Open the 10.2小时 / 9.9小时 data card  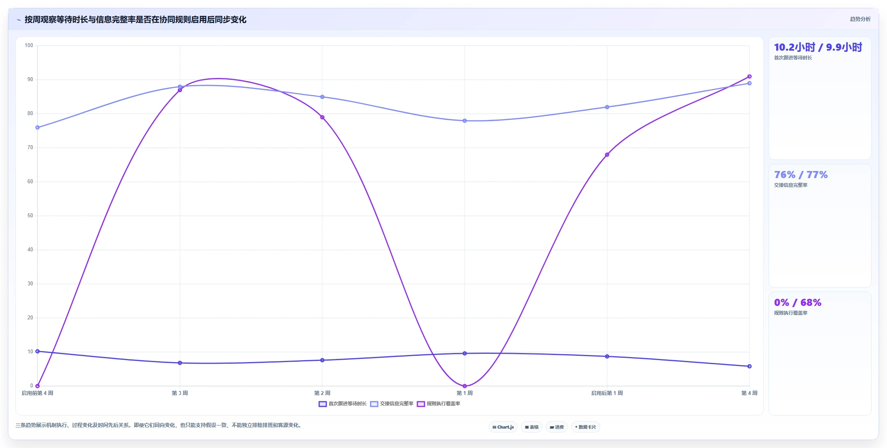[x=820, y=98]
